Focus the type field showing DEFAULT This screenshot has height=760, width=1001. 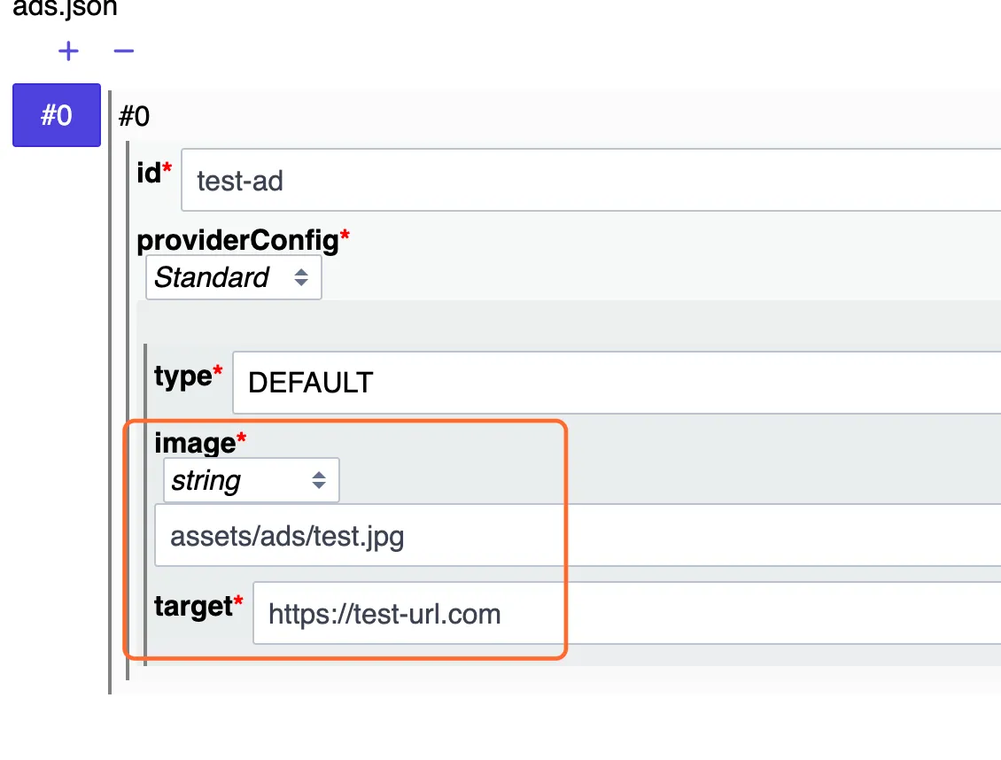coord(617,383)
